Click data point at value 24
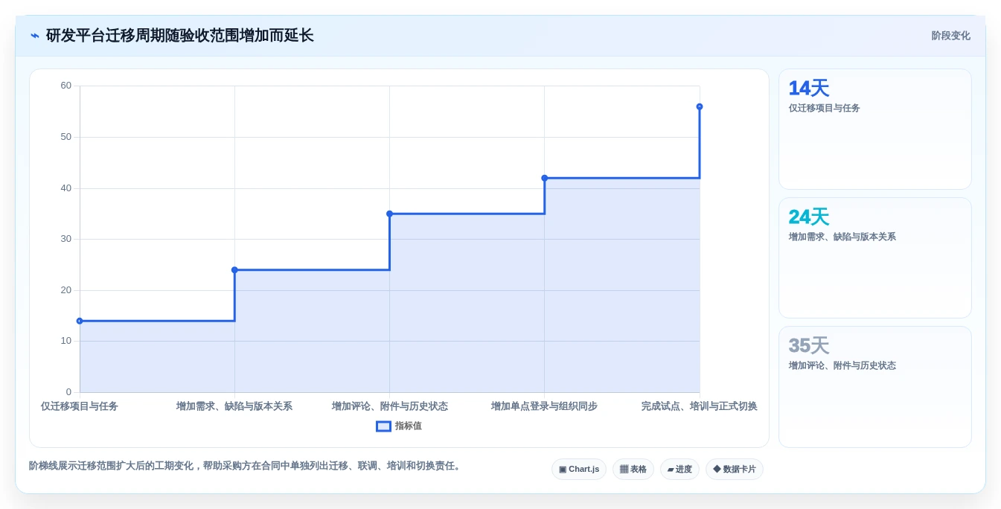 (x=234, y=270)
